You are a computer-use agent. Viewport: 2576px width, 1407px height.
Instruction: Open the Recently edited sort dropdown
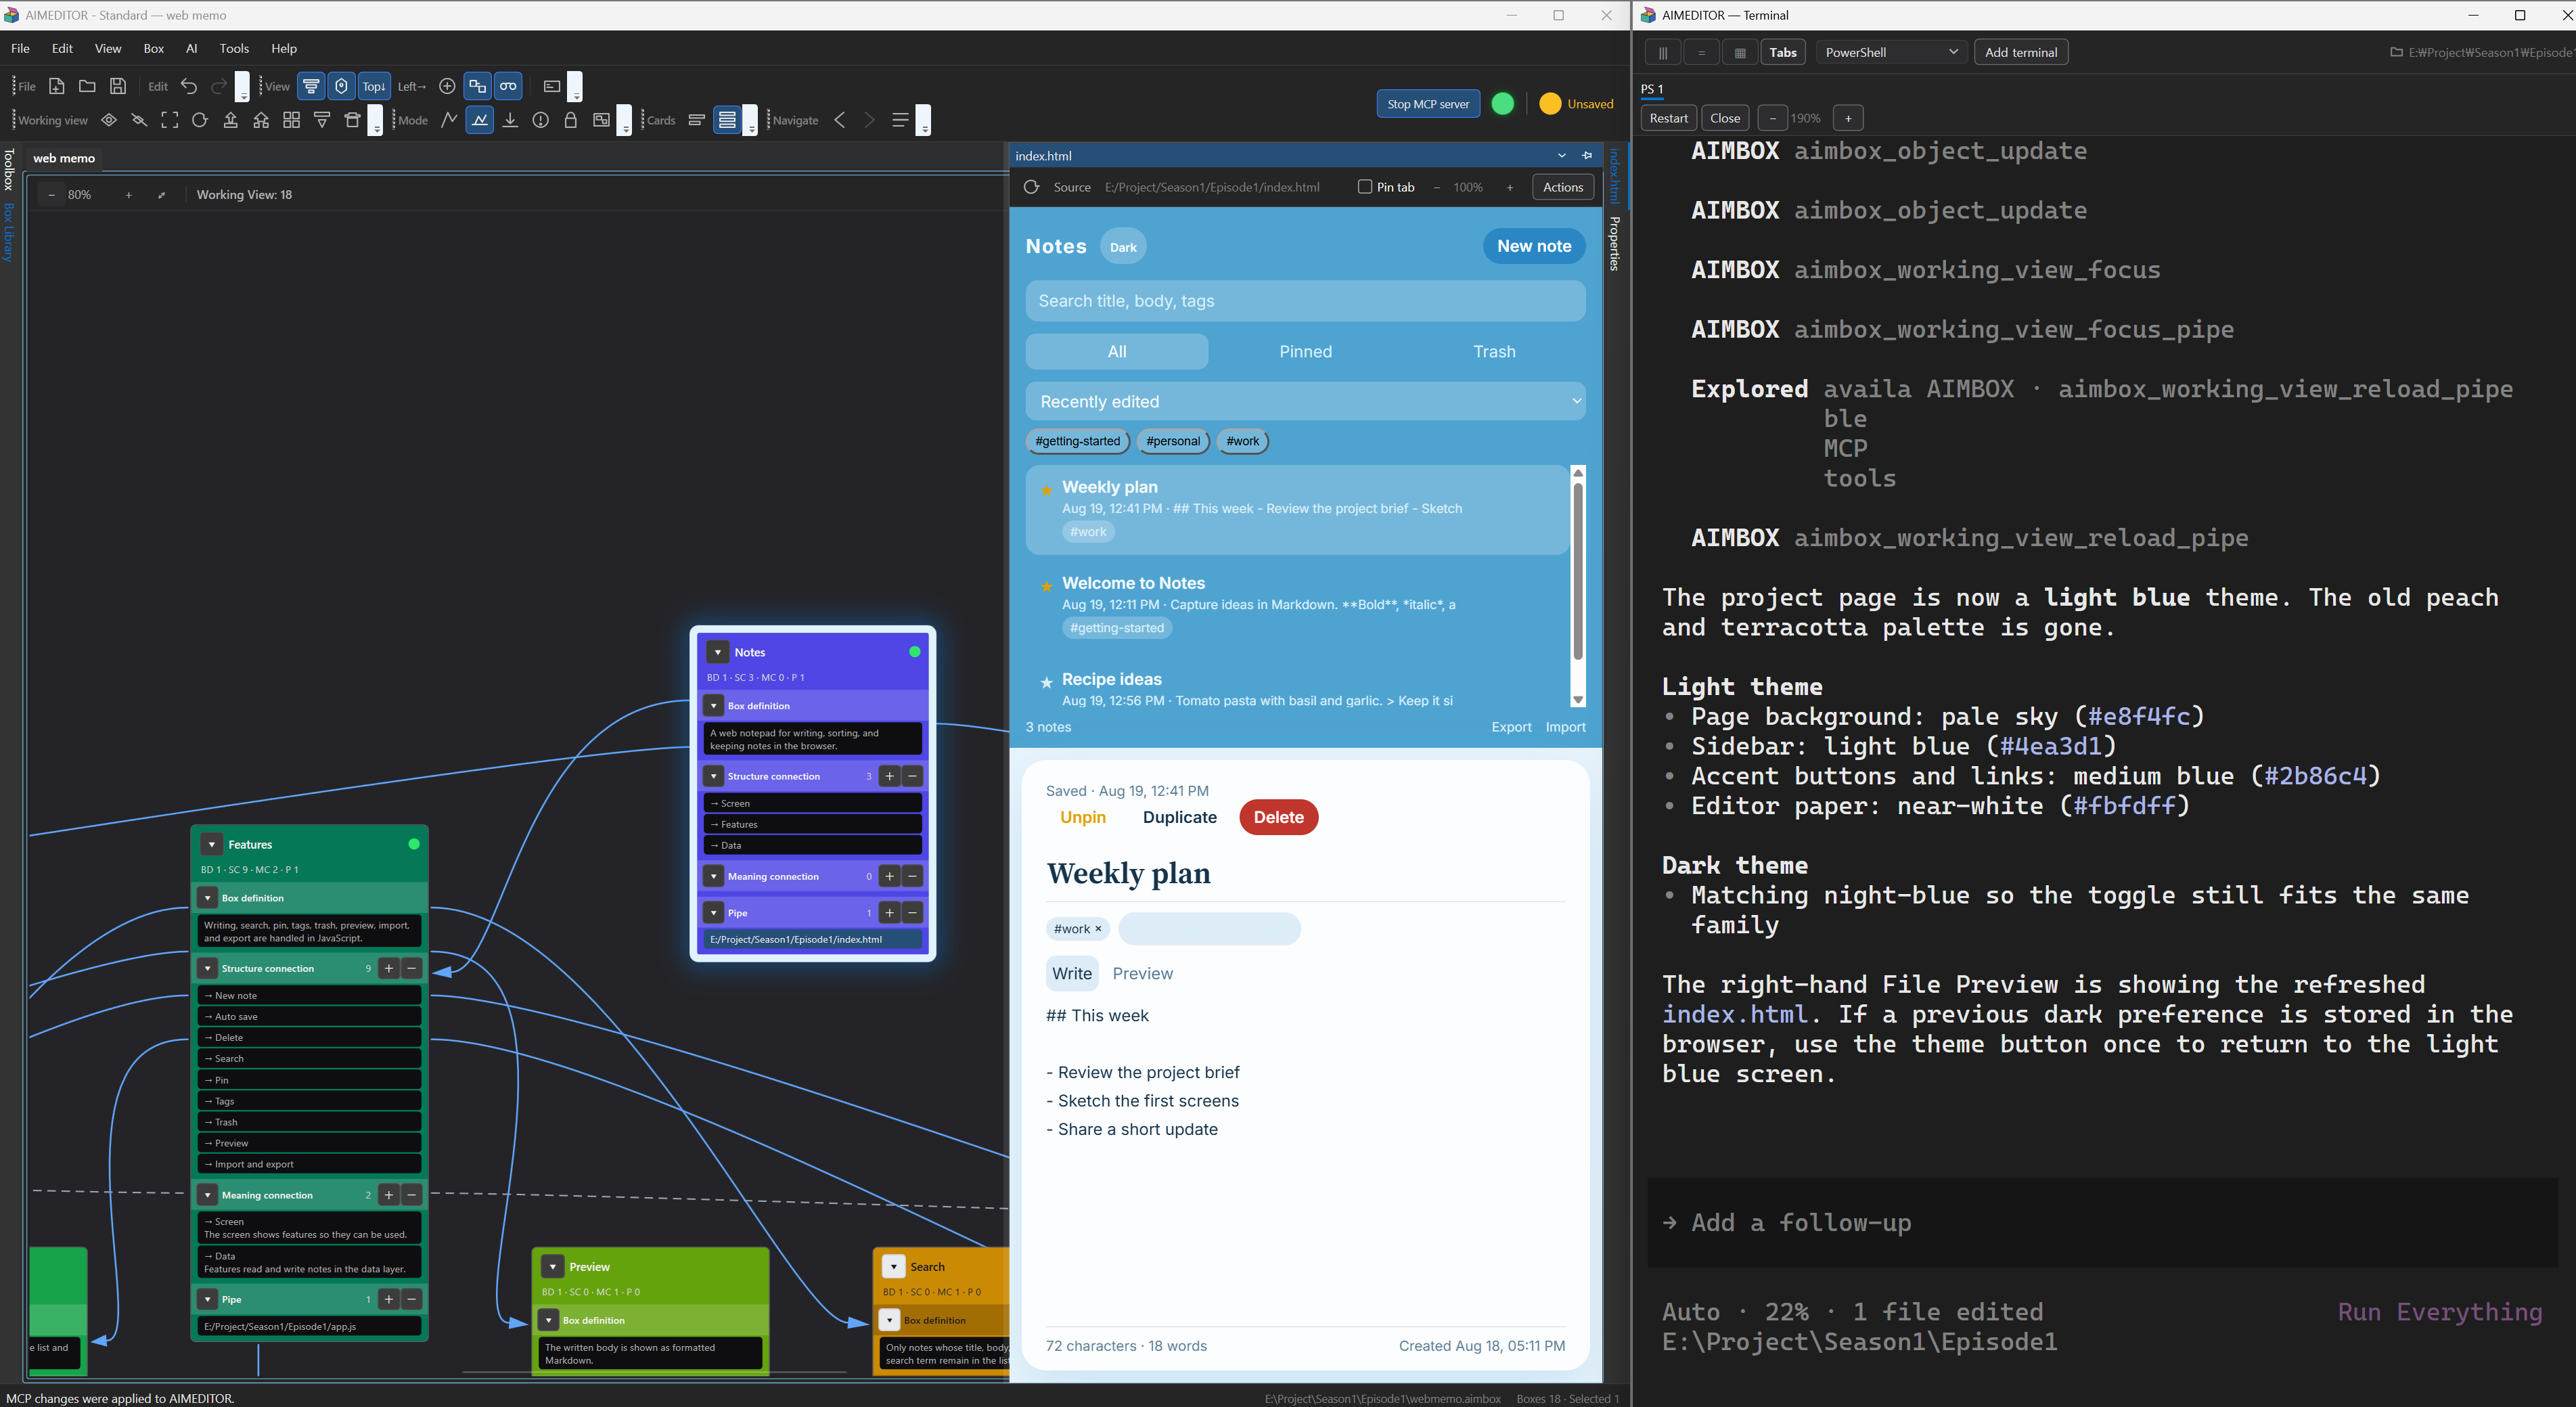[x=1305, y=401]
